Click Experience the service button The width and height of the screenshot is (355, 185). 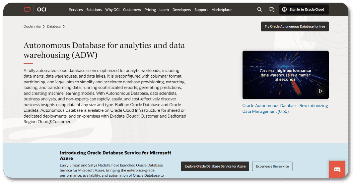point(272,166)
